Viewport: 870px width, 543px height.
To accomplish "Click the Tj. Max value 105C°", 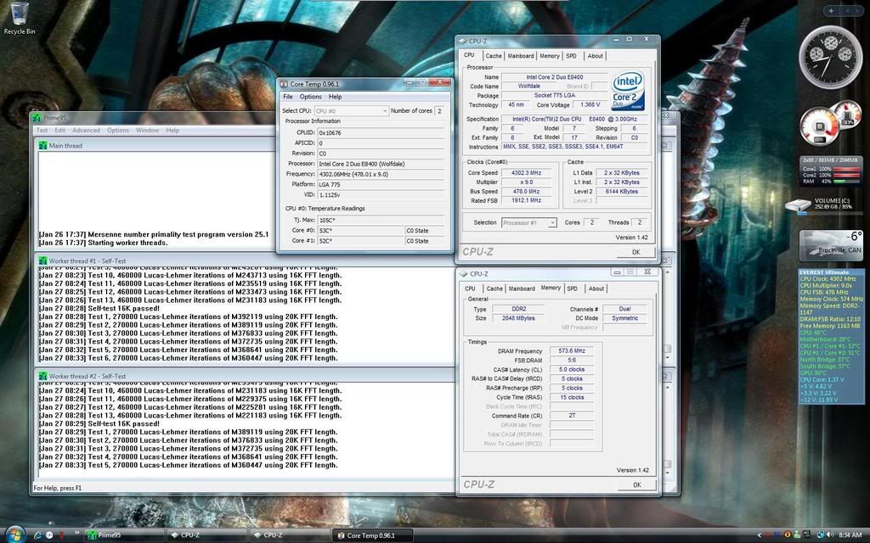I will pos(381,220).
